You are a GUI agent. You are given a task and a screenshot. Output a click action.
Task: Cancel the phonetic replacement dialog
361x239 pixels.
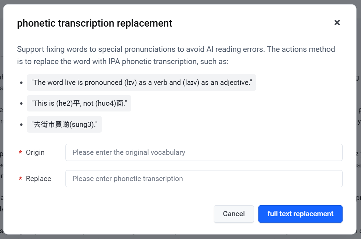pos(234,214)
